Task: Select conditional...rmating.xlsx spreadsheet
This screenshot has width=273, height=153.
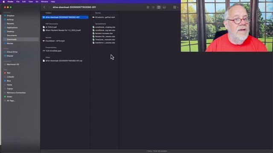Action: [x=105, y=27]
